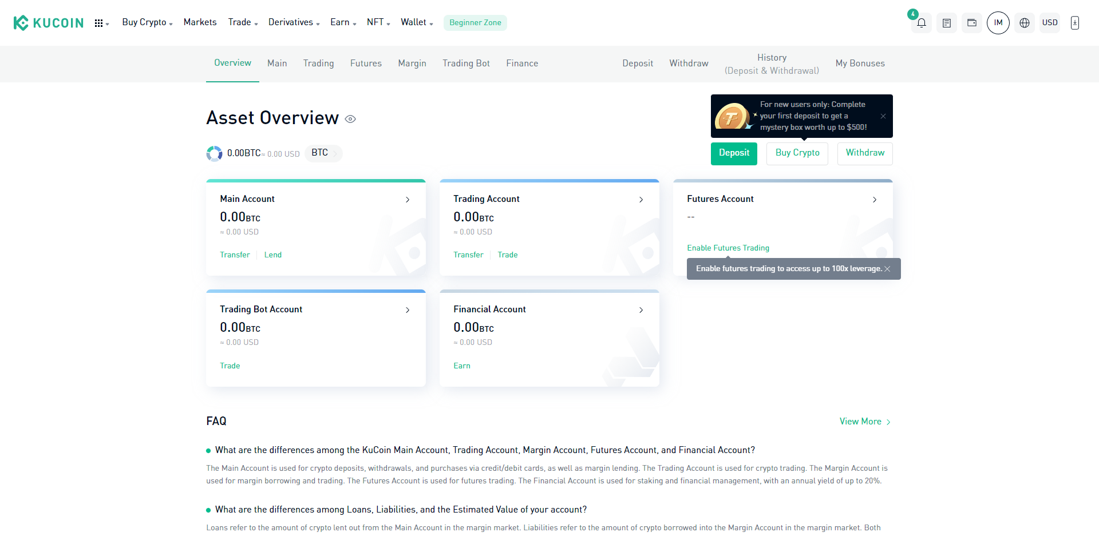The image size is (1099, 536).
Task: Expand the Trade menu
Action: (x=243, y=22)
